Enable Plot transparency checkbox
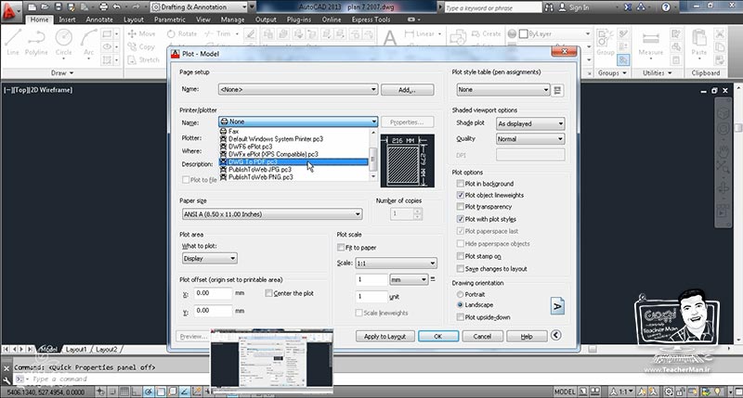 460,207
